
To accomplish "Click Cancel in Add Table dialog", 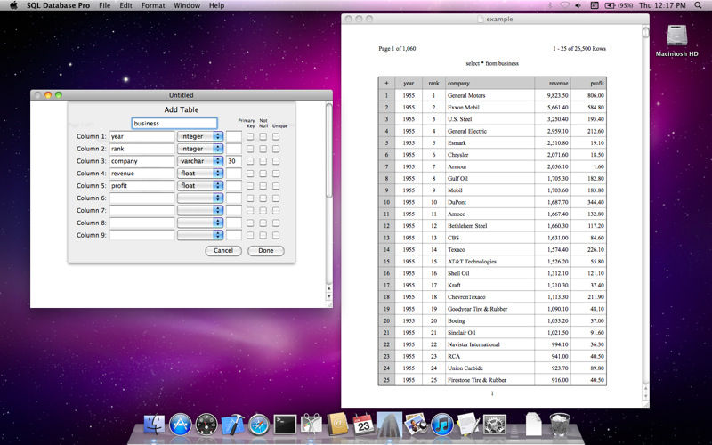I will tap(223, 251).
